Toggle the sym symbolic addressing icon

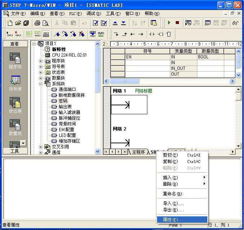tap(101, 34)
